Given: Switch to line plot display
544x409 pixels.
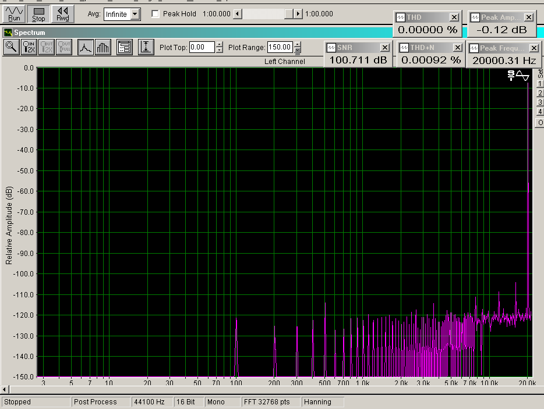Looking at the screenshot, I should click(86, 48).
